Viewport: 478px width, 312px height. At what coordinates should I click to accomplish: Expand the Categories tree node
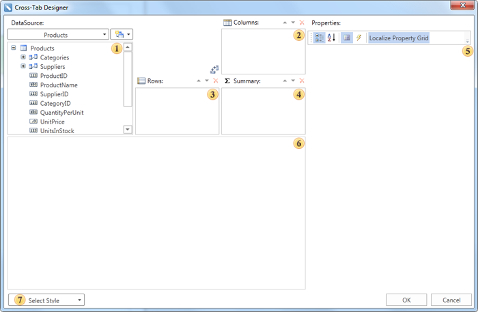coord(23,57)
